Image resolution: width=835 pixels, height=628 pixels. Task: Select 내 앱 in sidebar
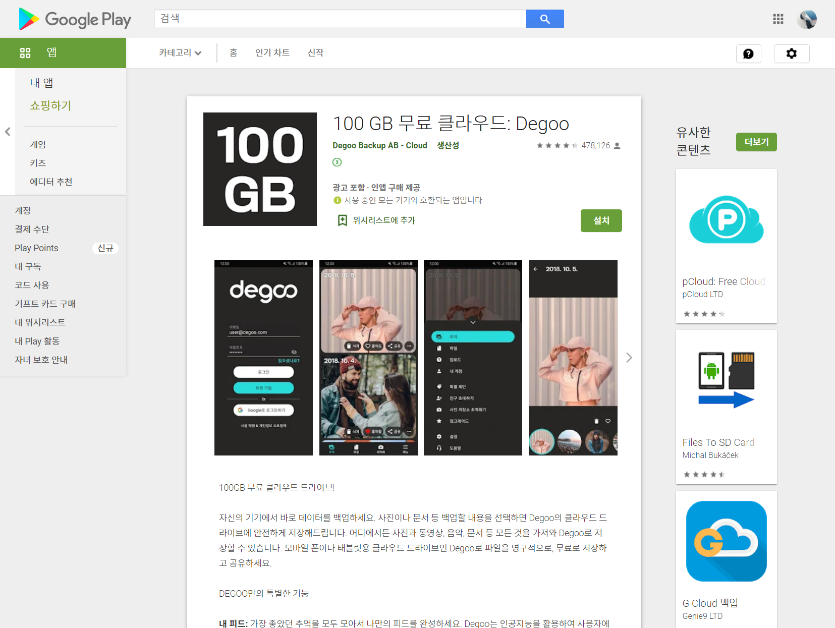click(41, 83)
